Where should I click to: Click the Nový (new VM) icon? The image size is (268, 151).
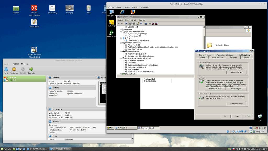click(6, 69)
